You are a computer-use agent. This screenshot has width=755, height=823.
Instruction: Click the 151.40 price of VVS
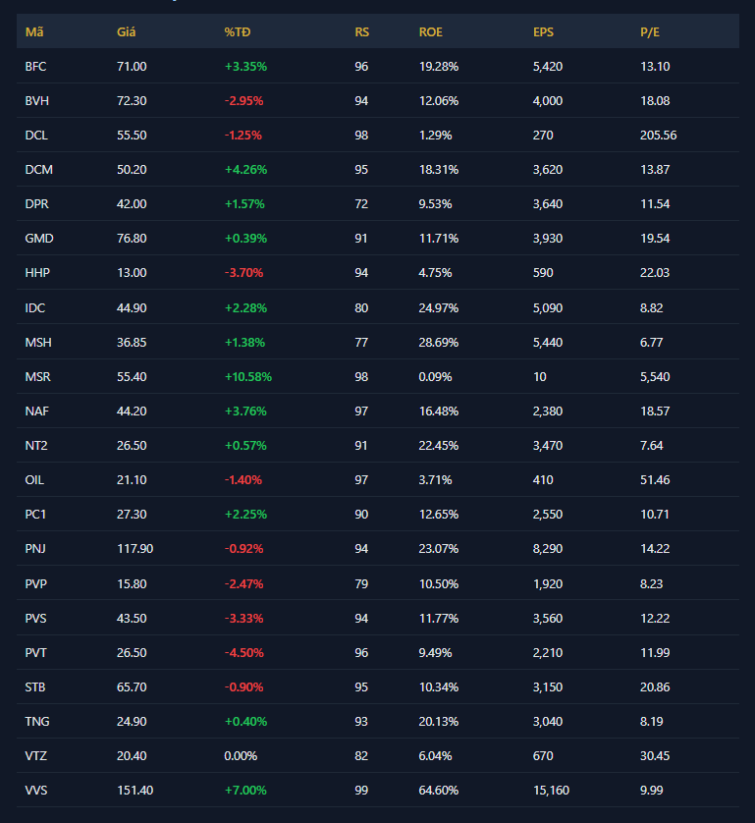tap(135, 791)
